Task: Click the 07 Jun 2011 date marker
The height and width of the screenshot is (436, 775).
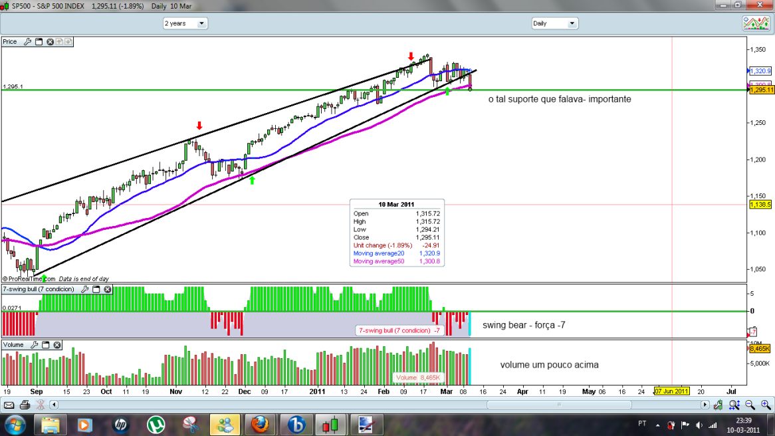Action: [671, 391]
